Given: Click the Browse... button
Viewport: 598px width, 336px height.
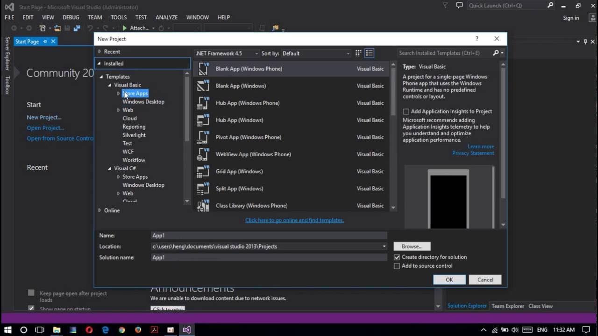Looking at the screenshot, I should pyautogui.click(x=412, y=246).
